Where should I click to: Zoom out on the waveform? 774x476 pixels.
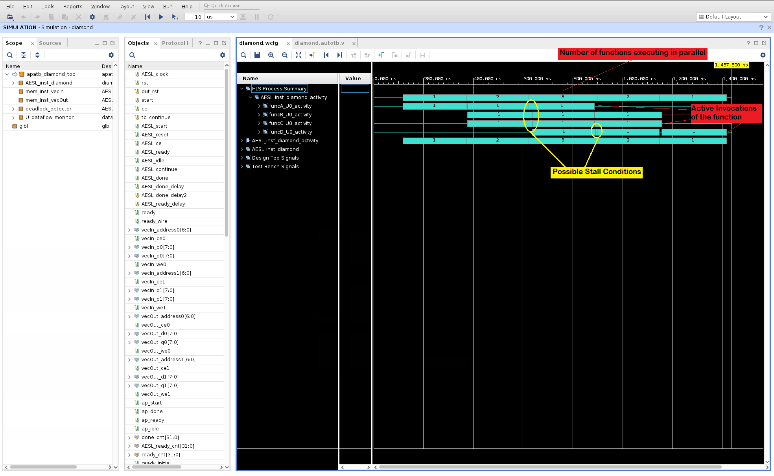point(285,55)
